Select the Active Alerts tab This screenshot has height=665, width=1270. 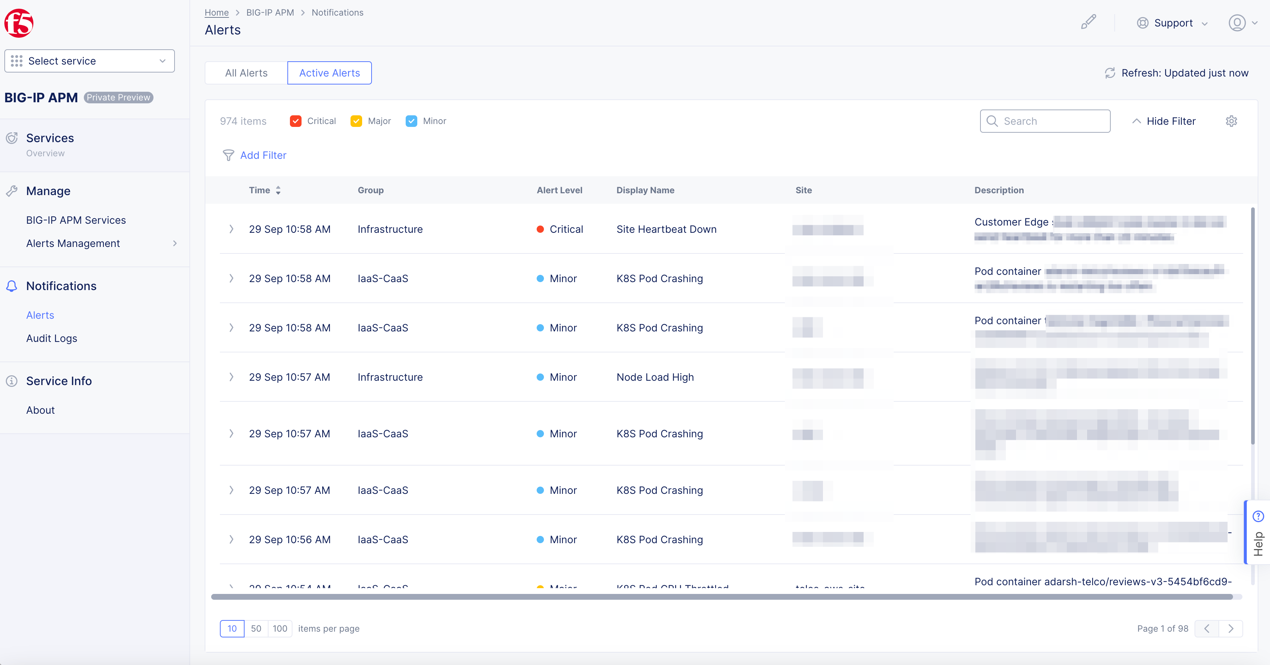click(329, 73)
